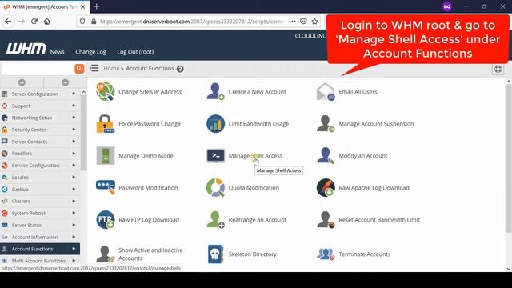512x288 pixels.
Task: Expand Server Contacts in the sidebar
Action: pos(40,142)
